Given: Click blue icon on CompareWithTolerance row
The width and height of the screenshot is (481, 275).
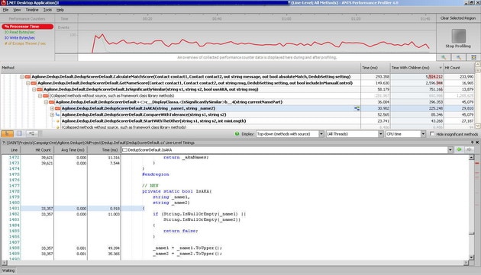Looking at the screenshot, I should point(58,114).
